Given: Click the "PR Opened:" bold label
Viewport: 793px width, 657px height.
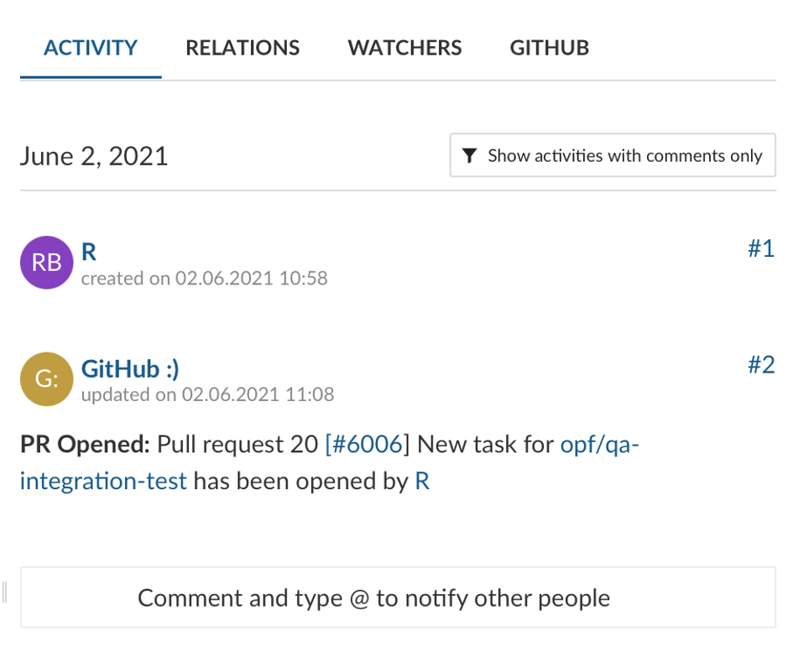Looking at the screenshot, I should (84, 445).
